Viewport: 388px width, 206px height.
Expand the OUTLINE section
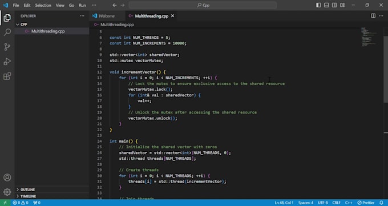[52, 189]
